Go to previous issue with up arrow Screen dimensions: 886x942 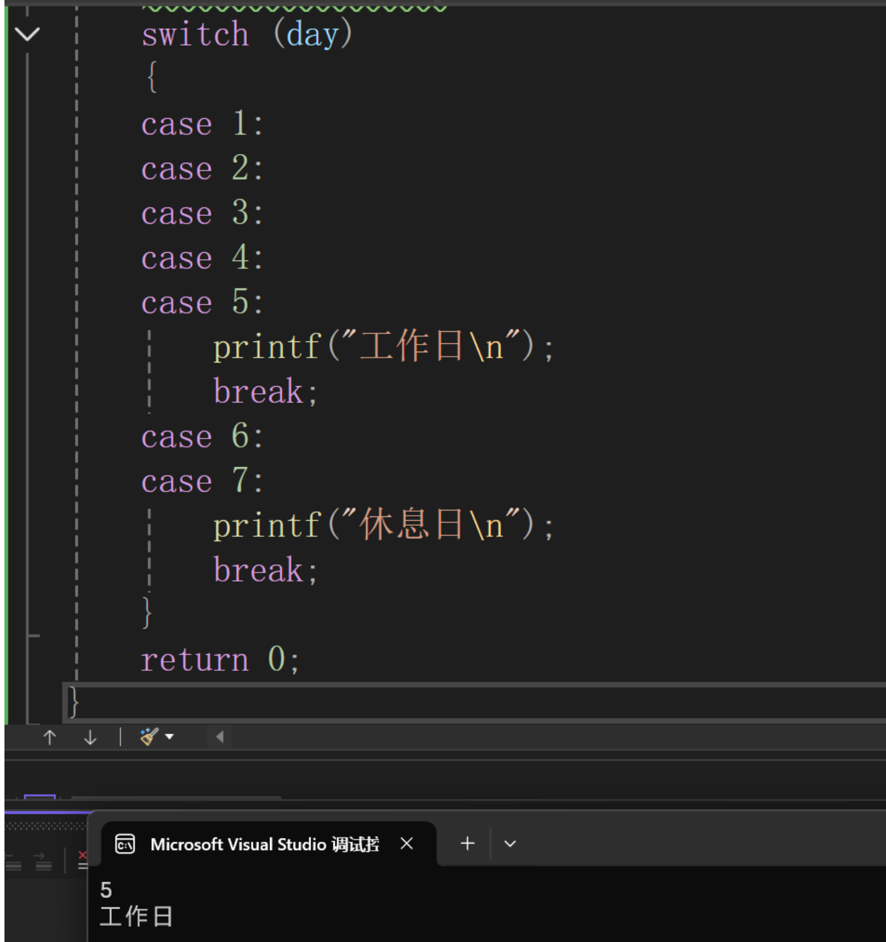pyautogui.click(x=50, y=737)
